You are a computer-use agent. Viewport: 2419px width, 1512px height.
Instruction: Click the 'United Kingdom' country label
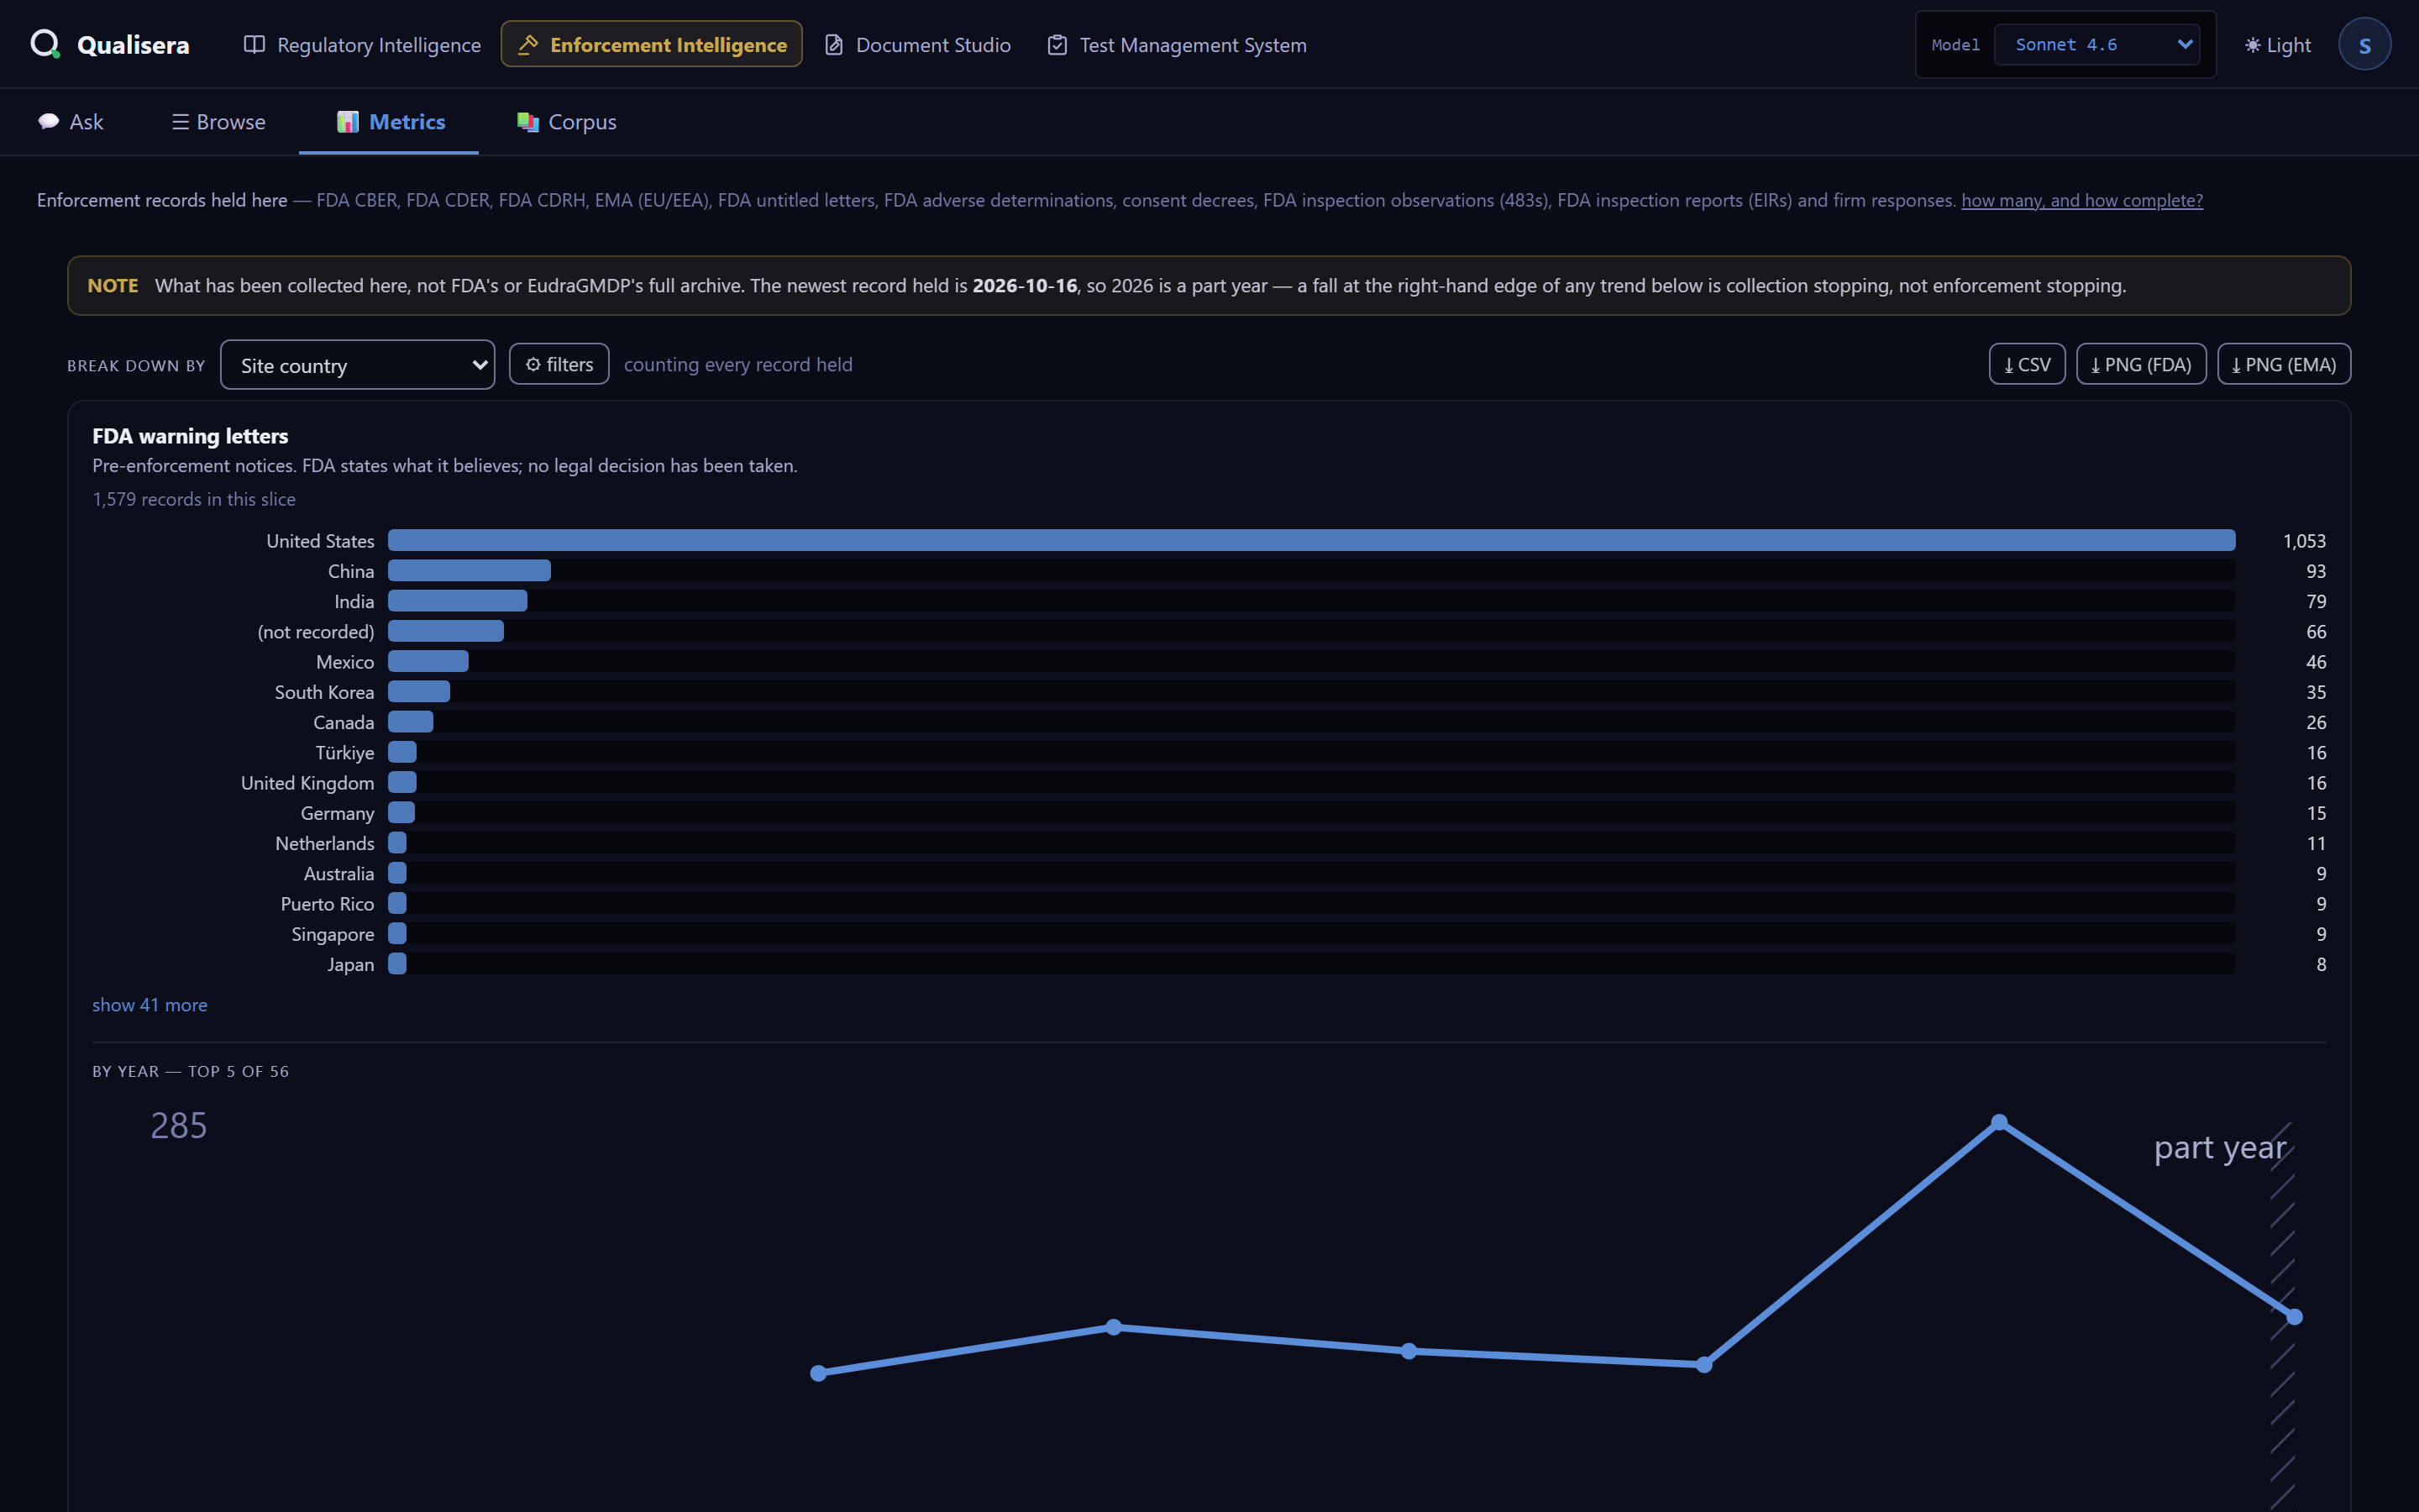(x=308, y=783)
